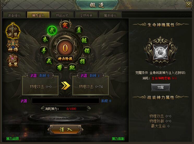Switch to the 装备强化 tab

pyautogui.click(x=14, y=15)
